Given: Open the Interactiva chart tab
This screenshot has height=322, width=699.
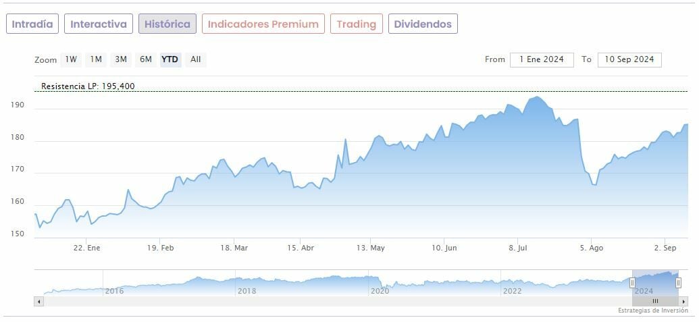Looking at the screenshot, I should coord(99,24).
